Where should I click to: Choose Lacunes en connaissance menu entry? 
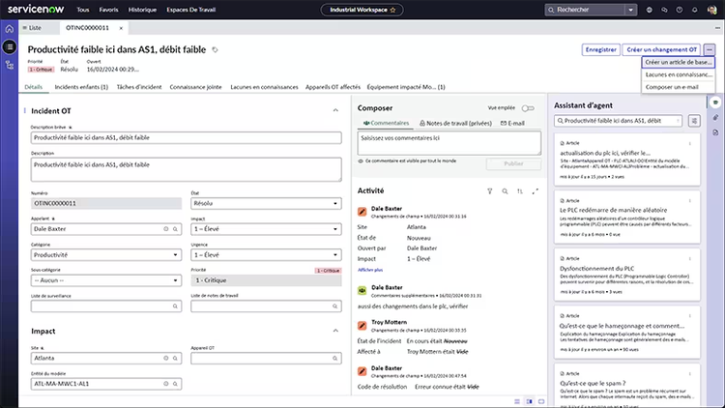(x=679, y=74)
